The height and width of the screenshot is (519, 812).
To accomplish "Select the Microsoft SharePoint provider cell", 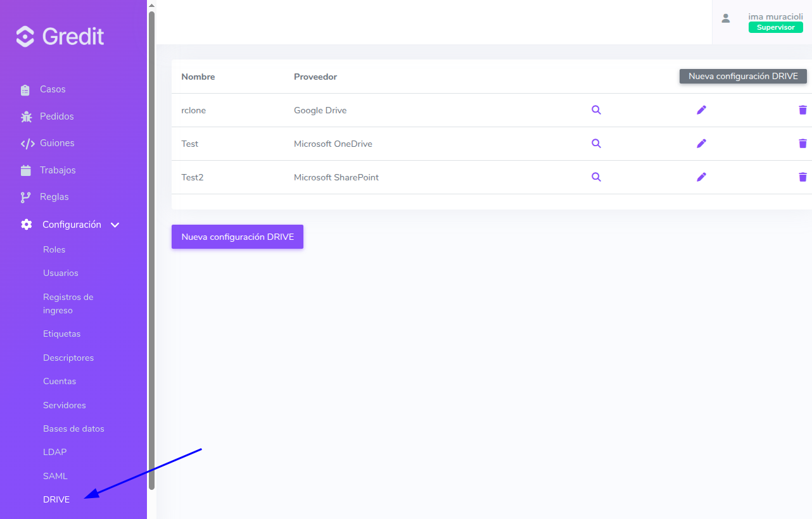I will [336, 177].
